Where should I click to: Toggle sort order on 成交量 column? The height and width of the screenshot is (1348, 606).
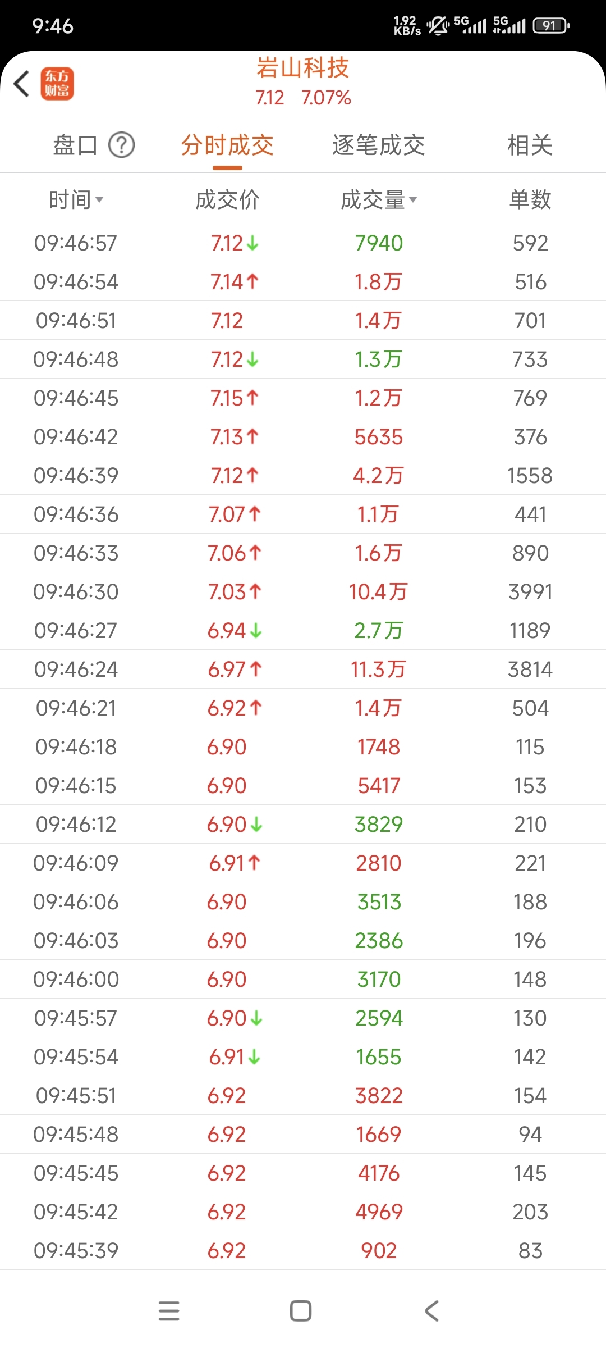point(379,199)
